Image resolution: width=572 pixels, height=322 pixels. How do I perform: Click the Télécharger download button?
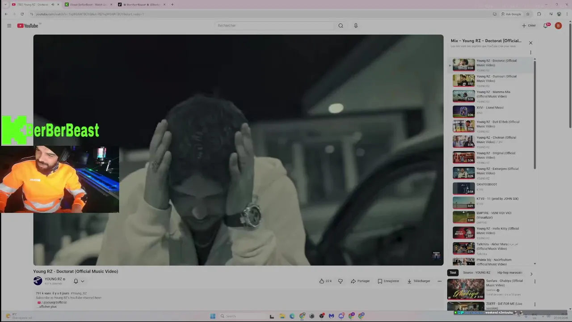click(419, 281)
